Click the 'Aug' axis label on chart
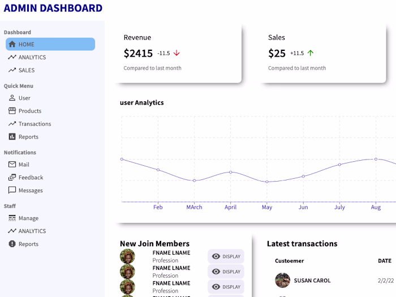Image resolution: width=396 pixels, height=297 pixels. (376, 208)
